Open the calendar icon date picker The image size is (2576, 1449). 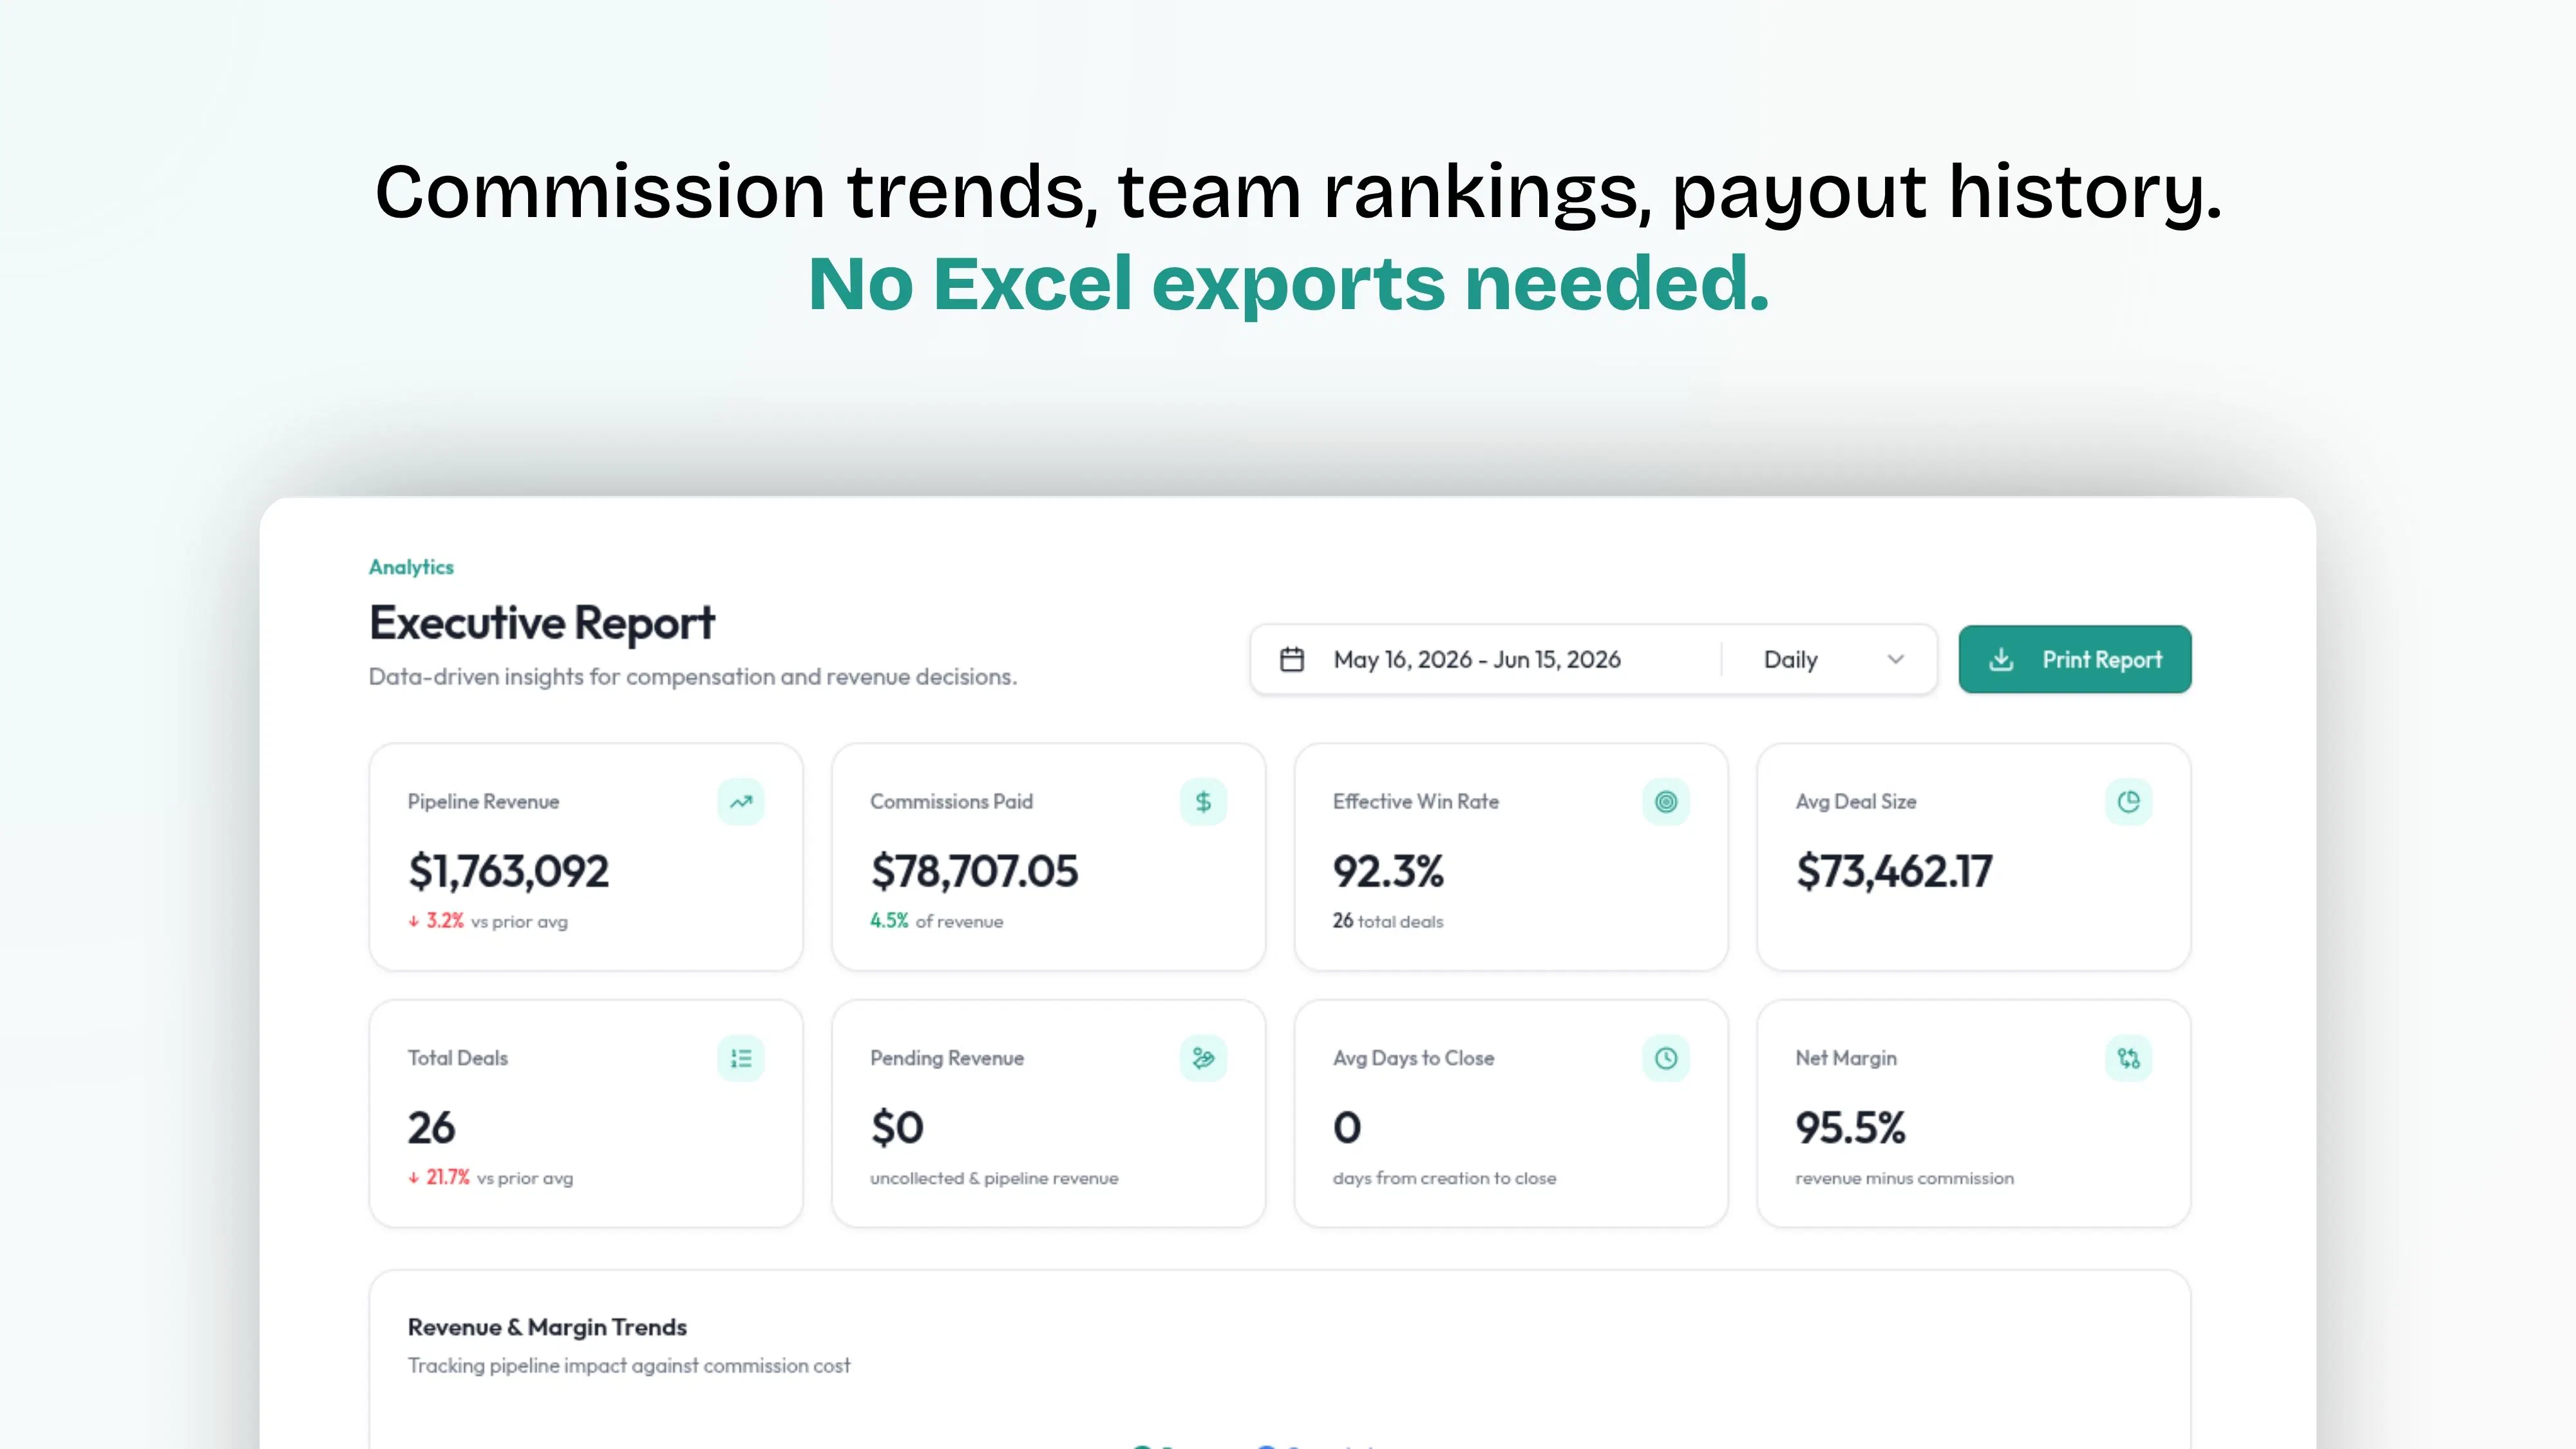click(1292, 659)
